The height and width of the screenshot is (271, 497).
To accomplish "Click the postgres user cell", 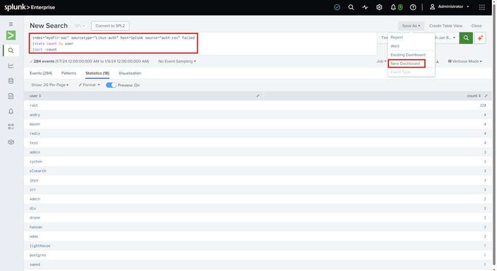I will (x=38, y=255).
